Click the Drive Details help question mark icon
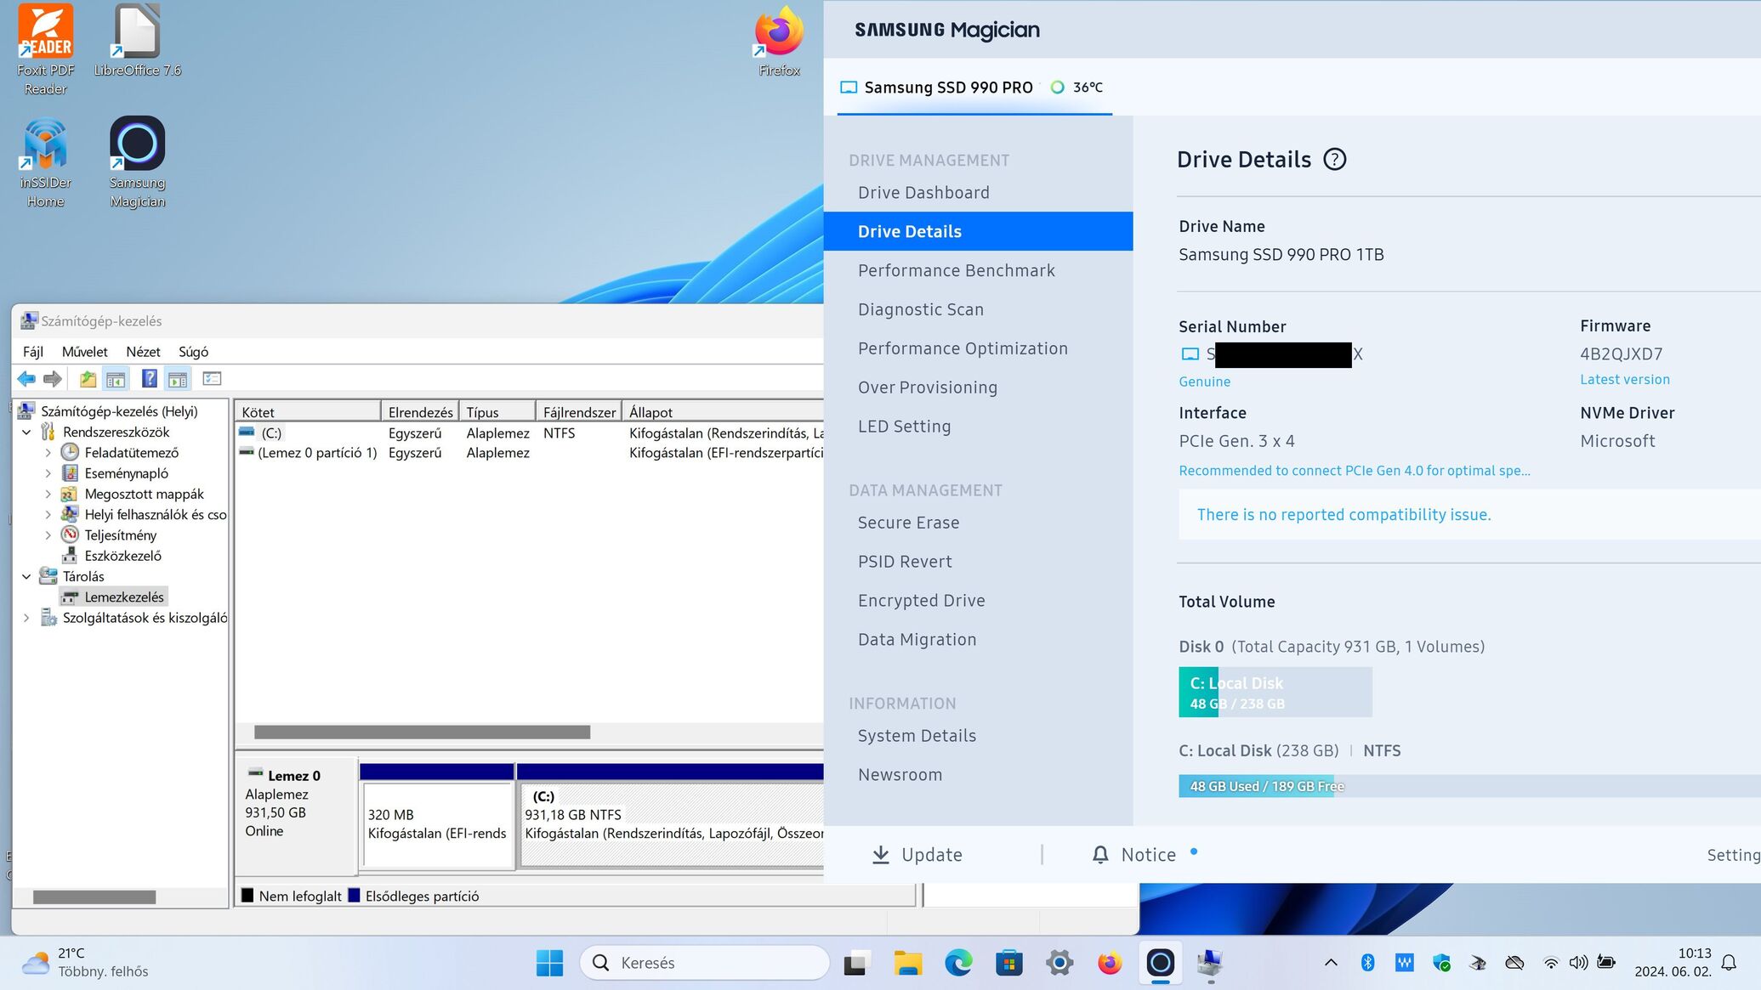 click(1335, 160)
